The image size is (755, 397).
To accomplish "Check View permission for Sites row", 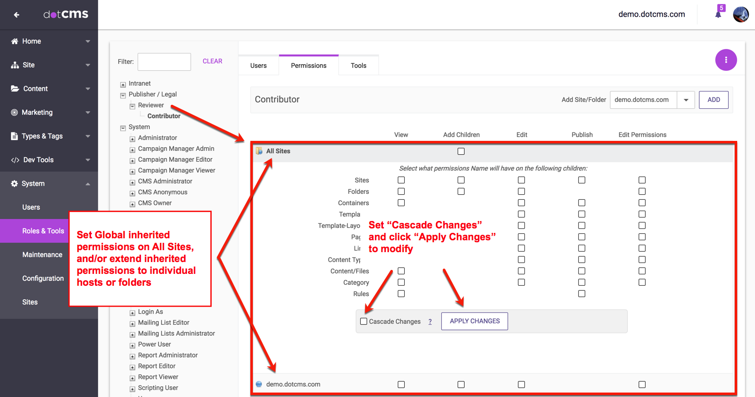I will (401, 180).
